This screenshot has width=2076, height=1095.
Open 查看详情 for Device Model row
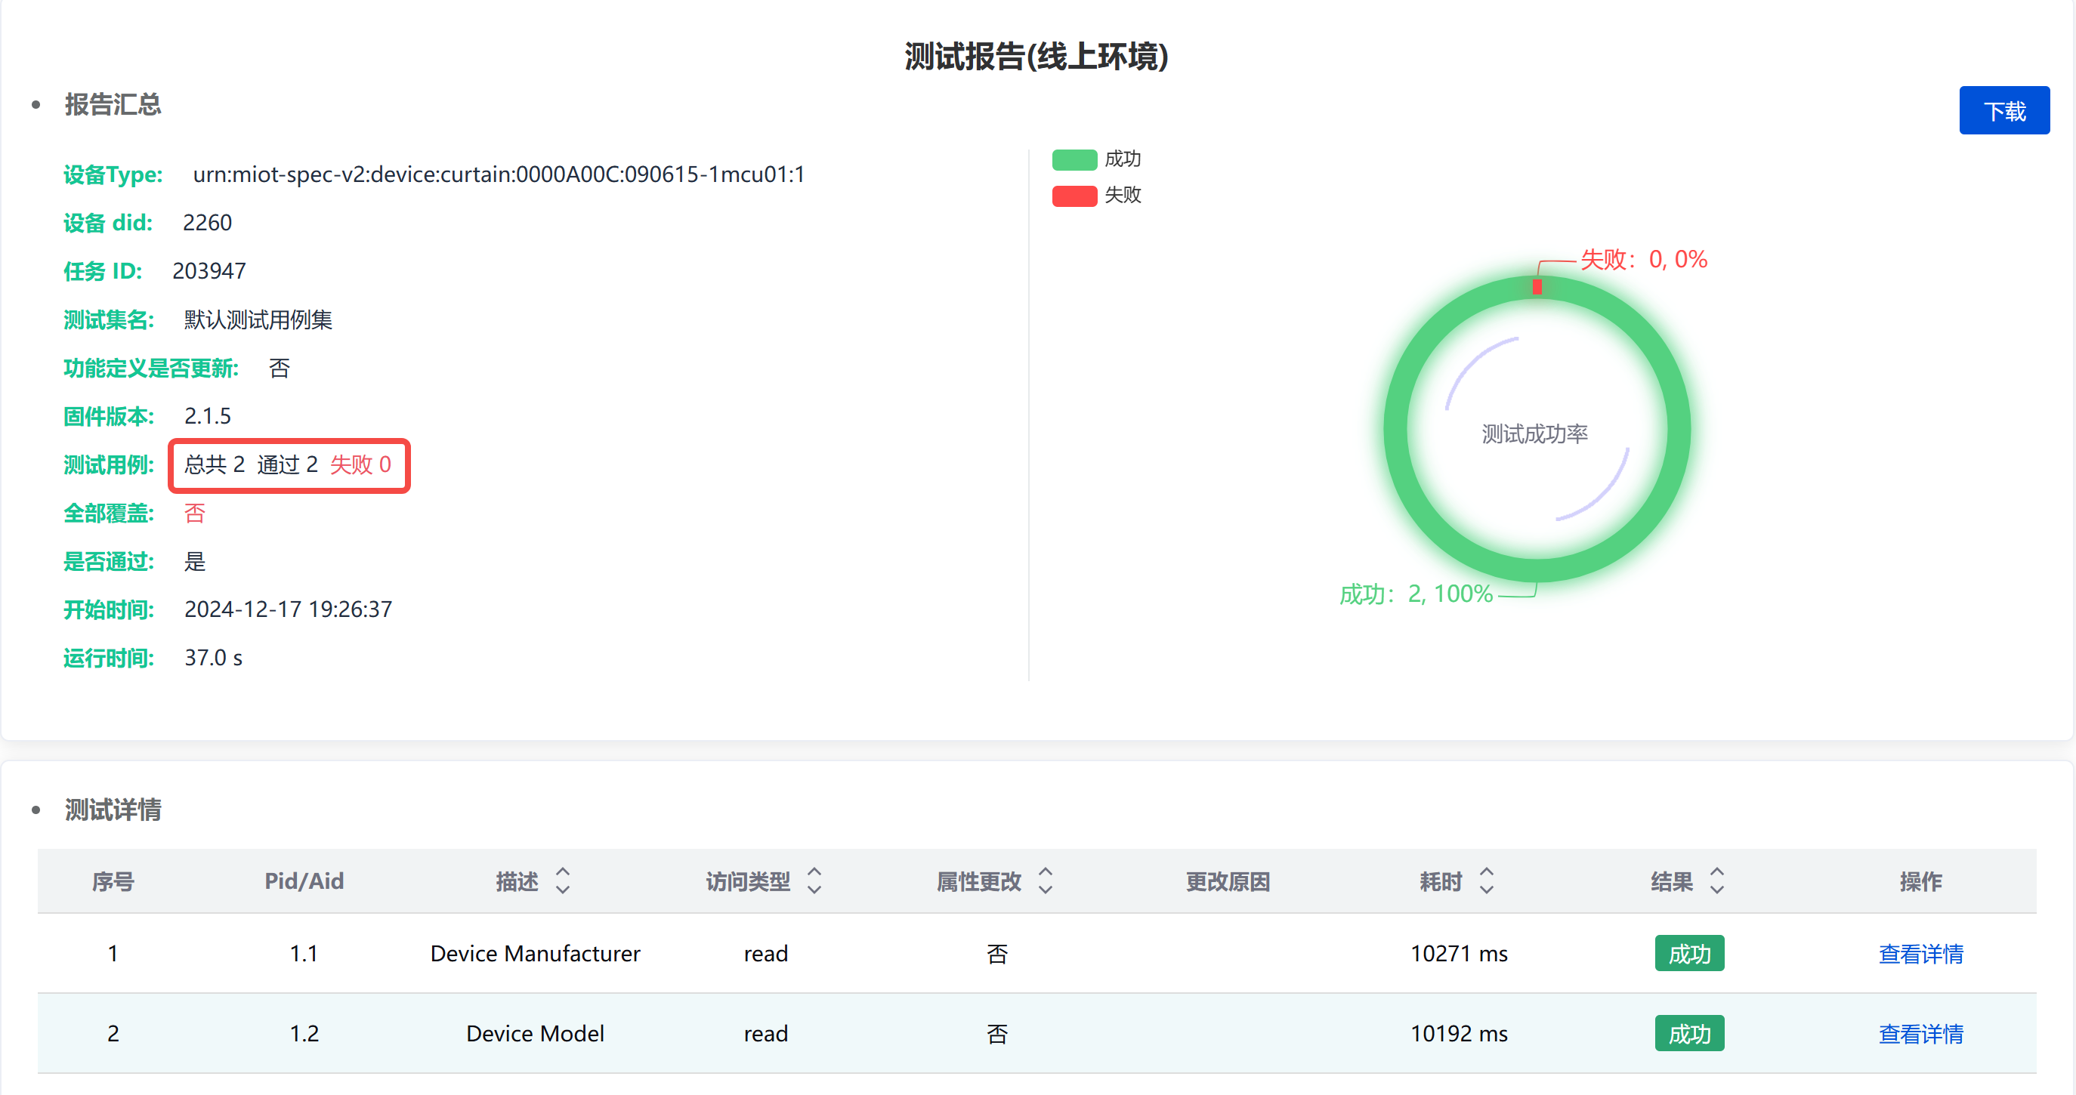pos(1920,1033)
